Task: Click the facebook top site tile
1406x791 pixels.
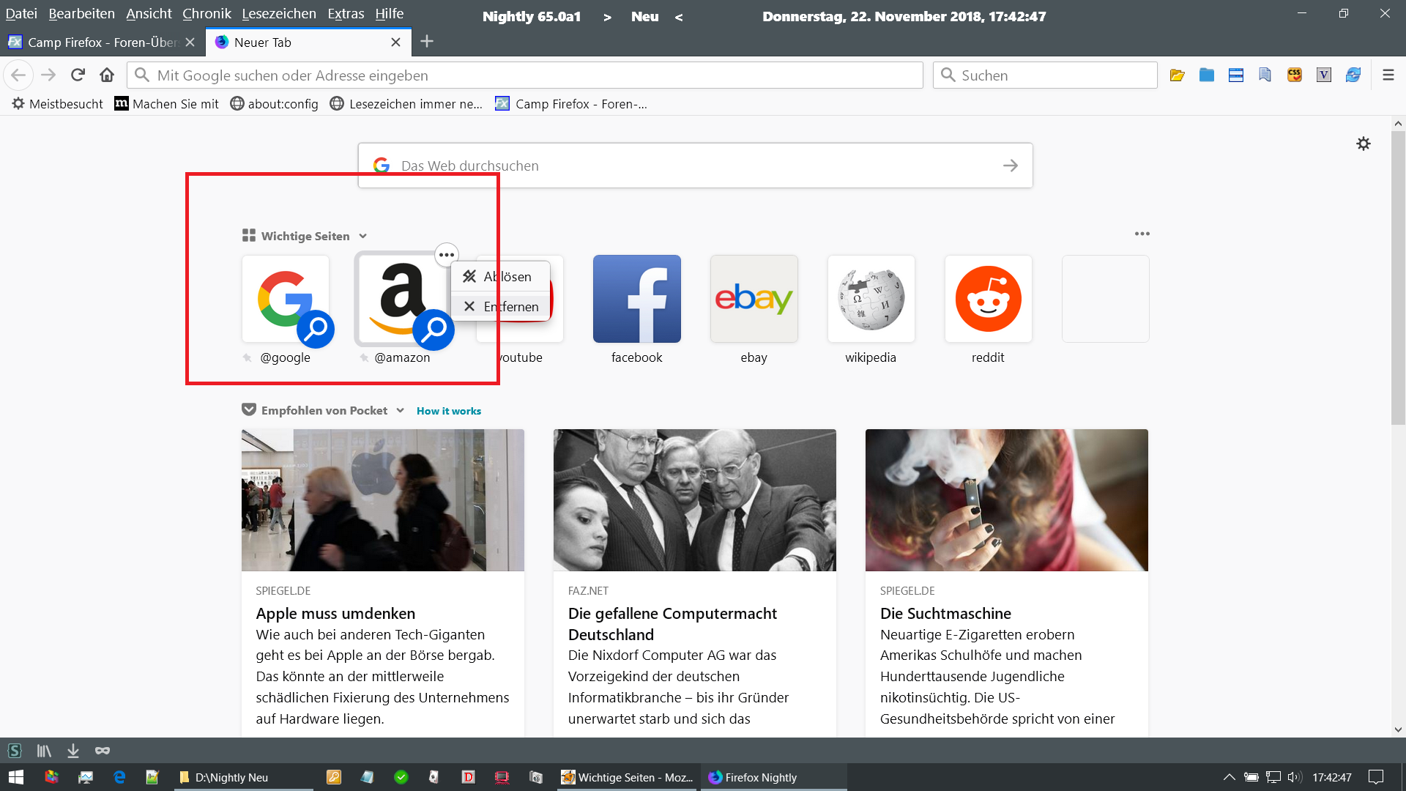Action: [x=636, y=299]
